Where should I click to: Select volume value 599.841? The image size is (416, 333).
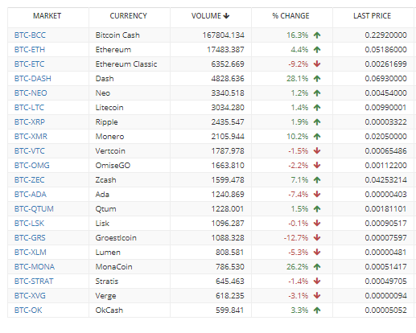coord(230,310)
